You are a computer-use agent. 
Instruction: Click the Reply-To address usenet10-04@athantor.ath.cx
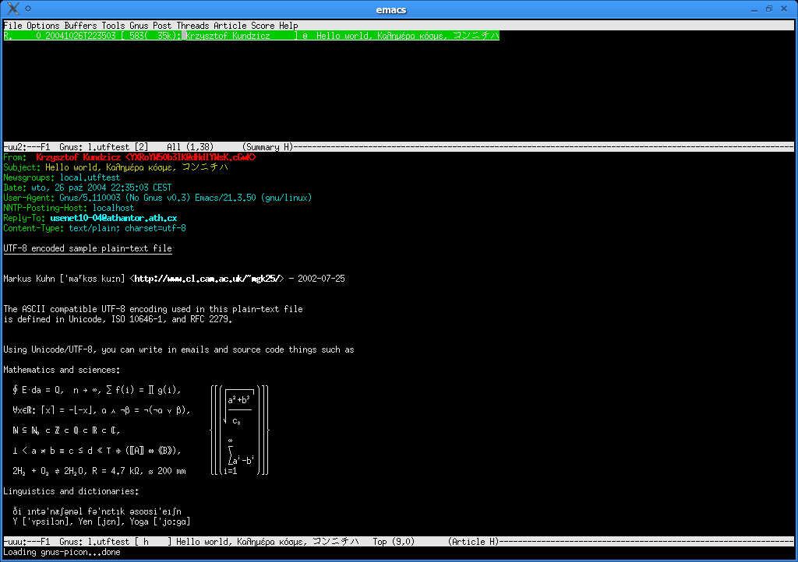pyautogui.click(x=114, y=218)
